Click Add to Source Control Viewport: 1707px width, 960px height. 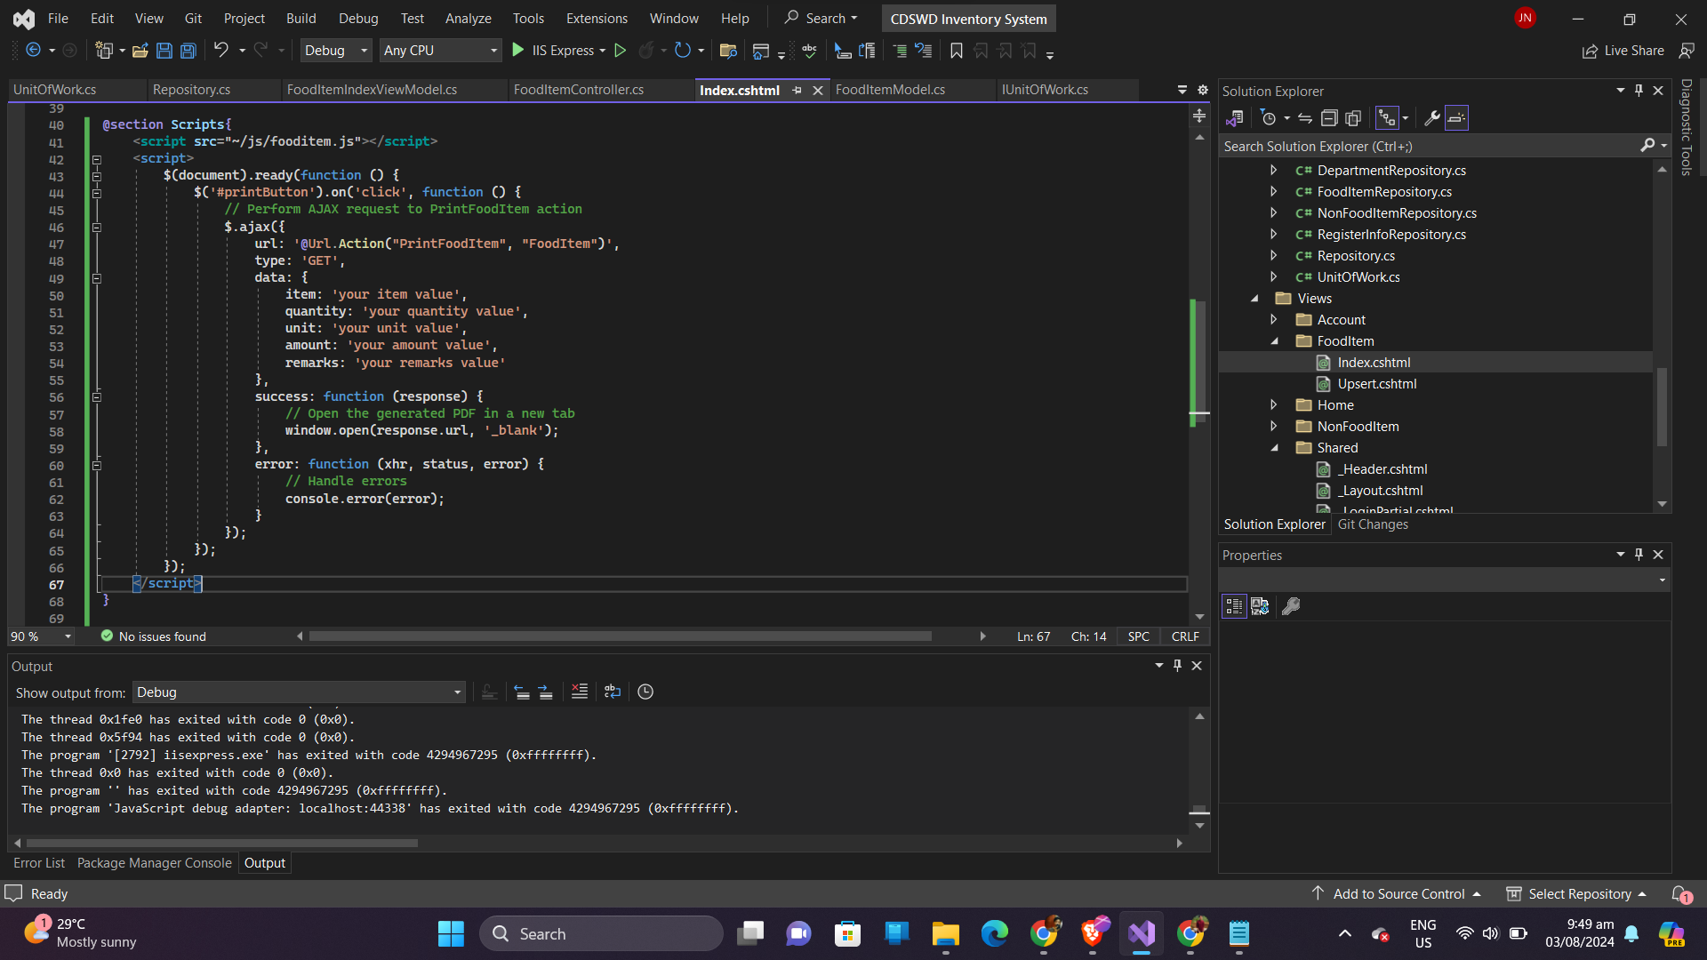[x=1398, y=893]
